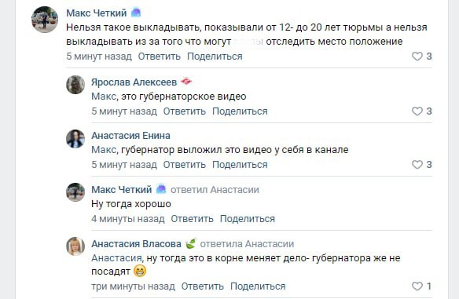
Task: Reply to Анастасия Енина's comment via Ответить
Action: point(185,165)
